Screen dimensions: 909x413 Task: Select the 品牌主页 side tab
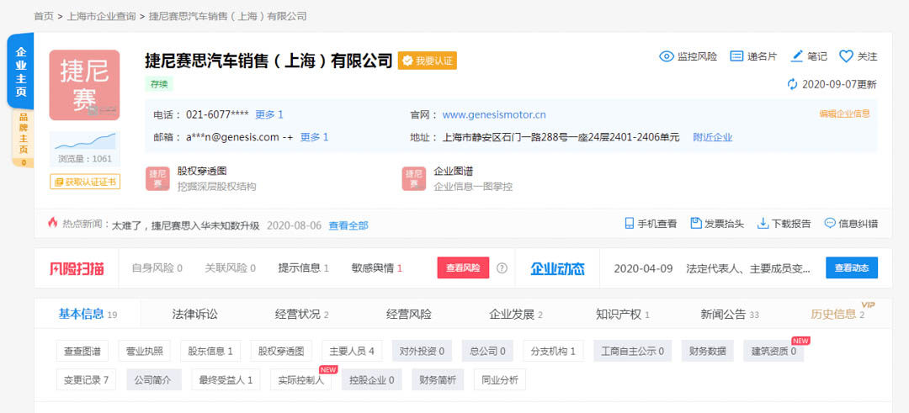[x=24, y=133]
